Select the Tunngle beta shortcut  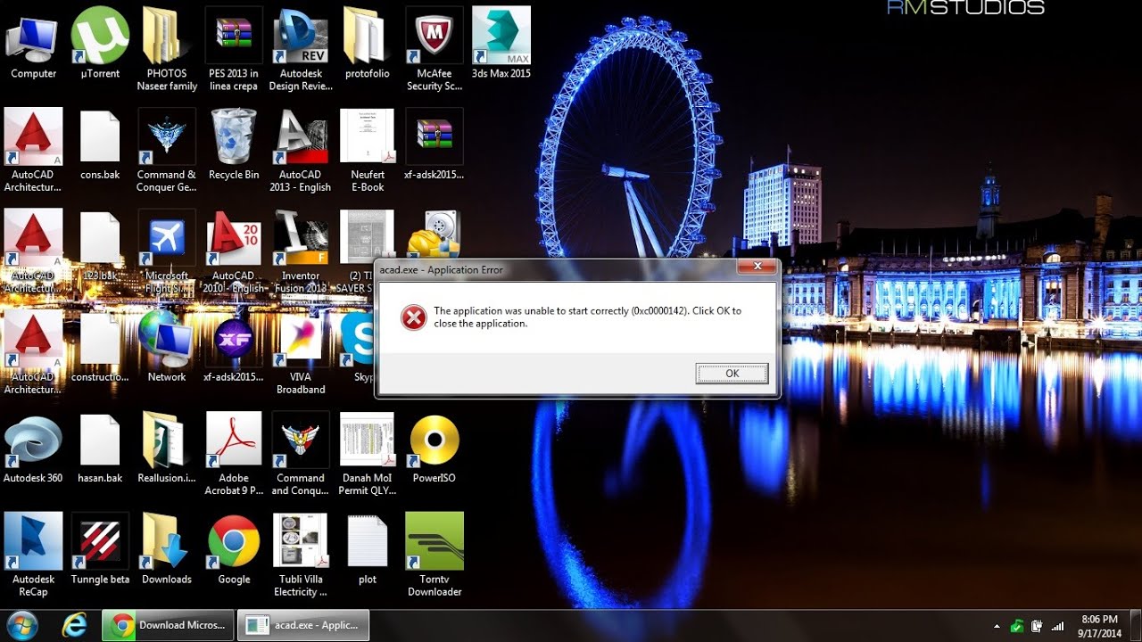pos(100,549)
